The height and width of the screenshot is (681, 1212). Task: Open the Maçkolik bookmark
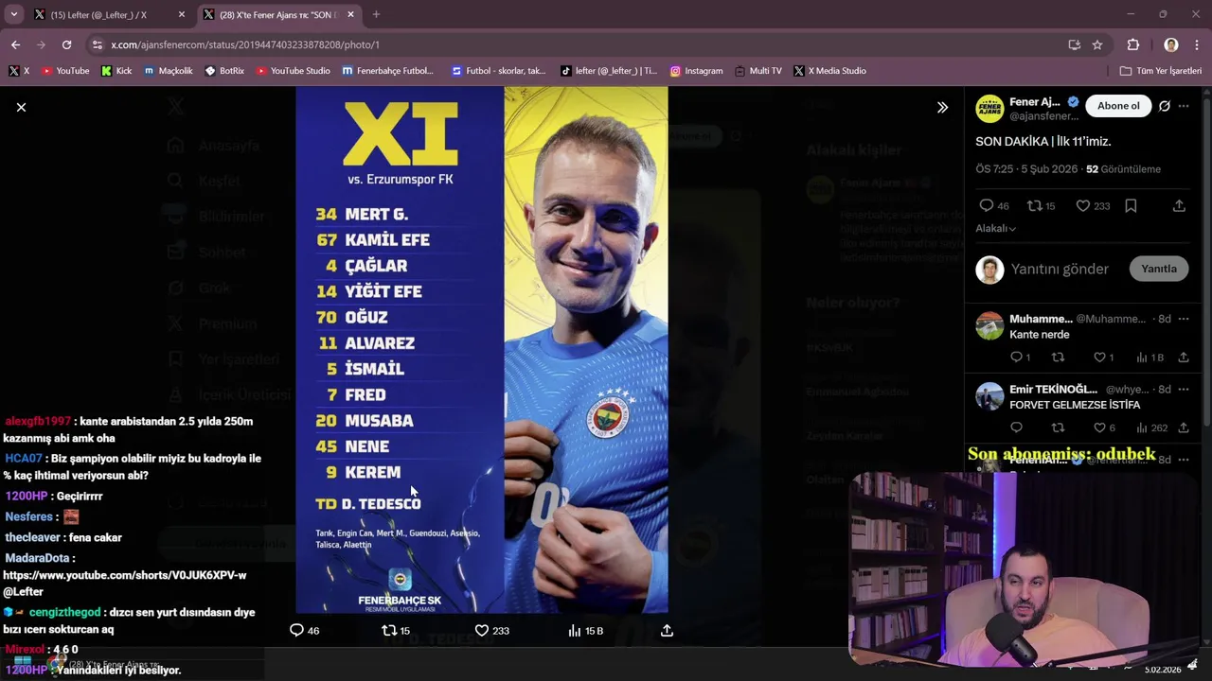click(169, 71)
